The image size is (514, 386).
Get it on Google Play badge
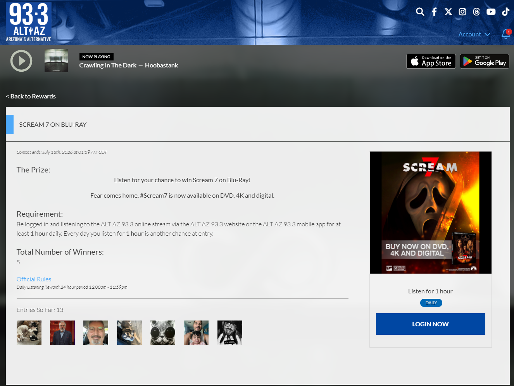pos(485,61)
